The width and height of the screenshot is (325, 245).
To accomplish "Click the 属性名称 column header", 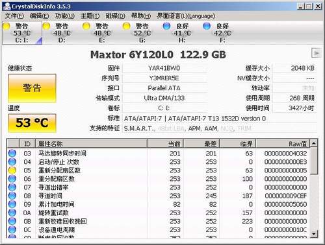I will (91, 144).
